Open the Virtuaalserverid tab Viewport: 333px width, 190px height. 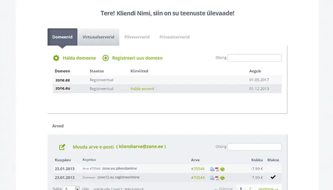[x=98, y=37]
